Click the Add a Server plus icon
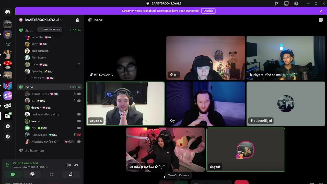The width and height of the screenshot is (327, 184). click(x=8, y=126)
